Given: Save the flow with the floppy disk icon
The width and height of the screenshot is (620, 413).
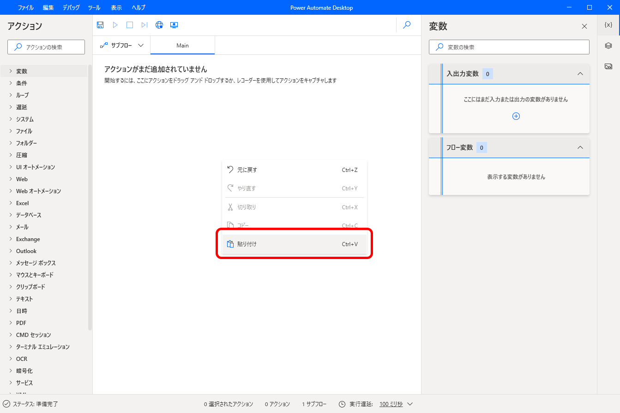Looking at the screenshot, I should click(x=100, y=25).
